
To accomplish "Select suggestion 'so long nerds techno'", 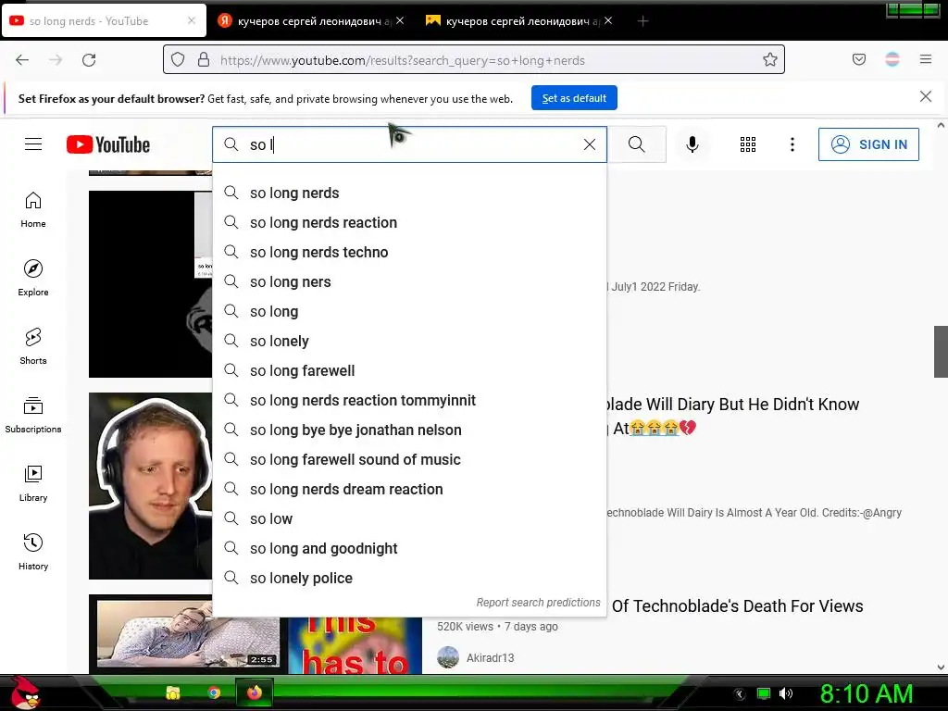I will [409, 252].
